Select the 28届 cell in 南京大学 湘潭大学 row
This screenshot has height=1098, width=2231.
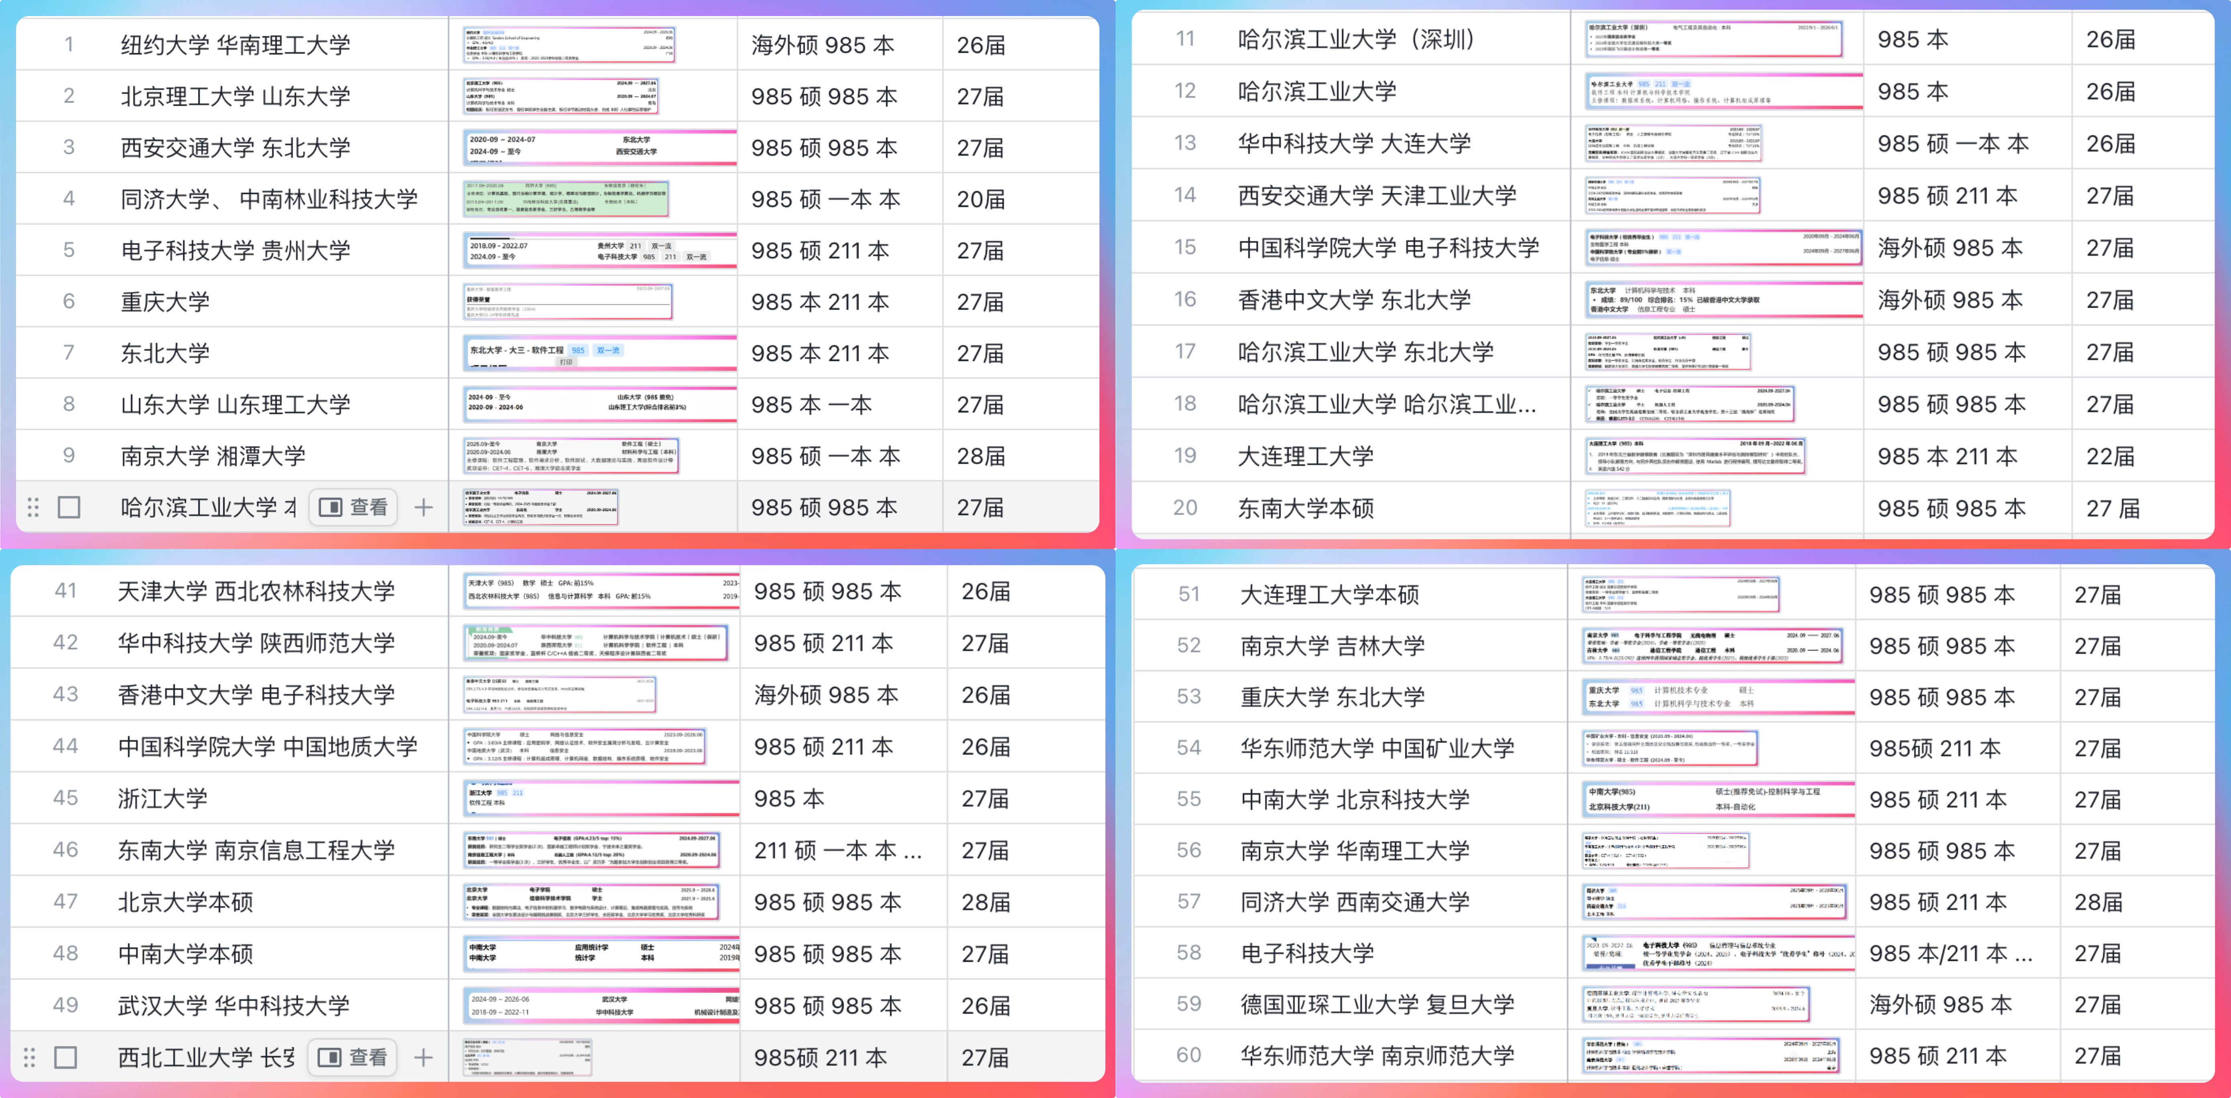[980, 456]
